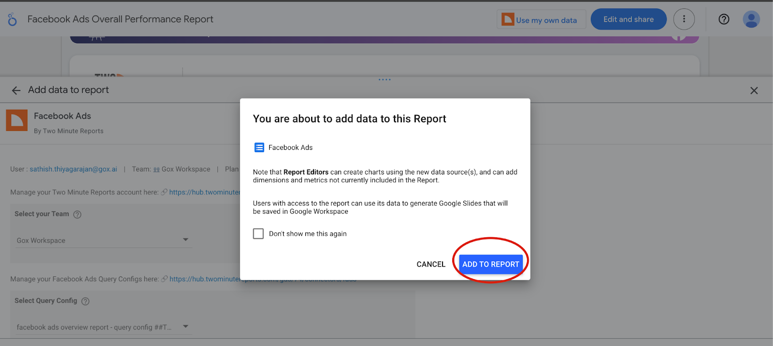773x346 pixels.
Task: Click the Facebook Ads connector name
Action: [62, 116]
